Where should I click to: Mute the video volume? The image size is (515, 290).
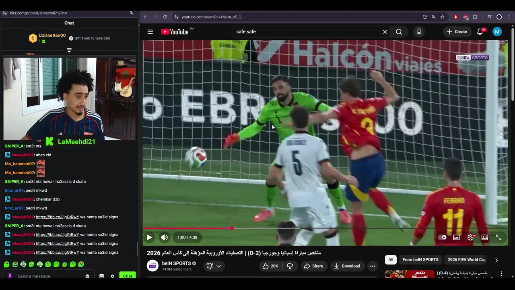pos(164,237)
